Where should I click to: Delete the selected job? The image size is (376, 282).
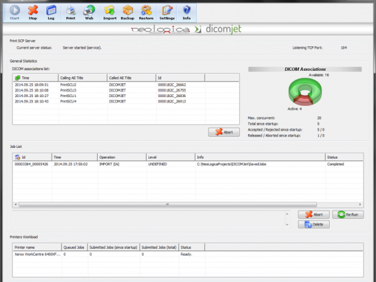click(314, 224)
